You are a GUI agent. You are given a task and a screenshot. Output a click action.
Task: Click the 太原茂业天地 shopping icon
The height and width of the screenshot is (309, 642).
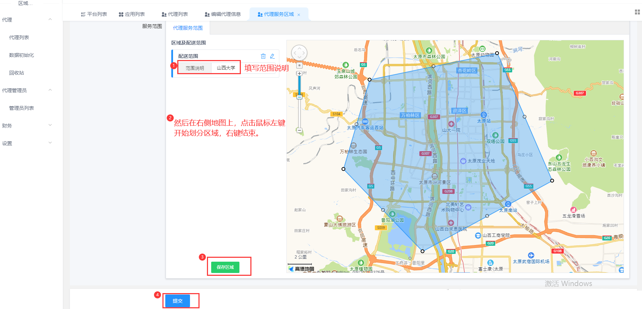(463, 161)
